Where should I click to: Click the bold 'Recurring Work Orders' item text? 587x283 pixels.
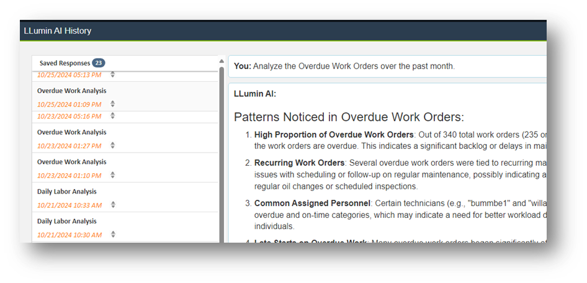299,163
